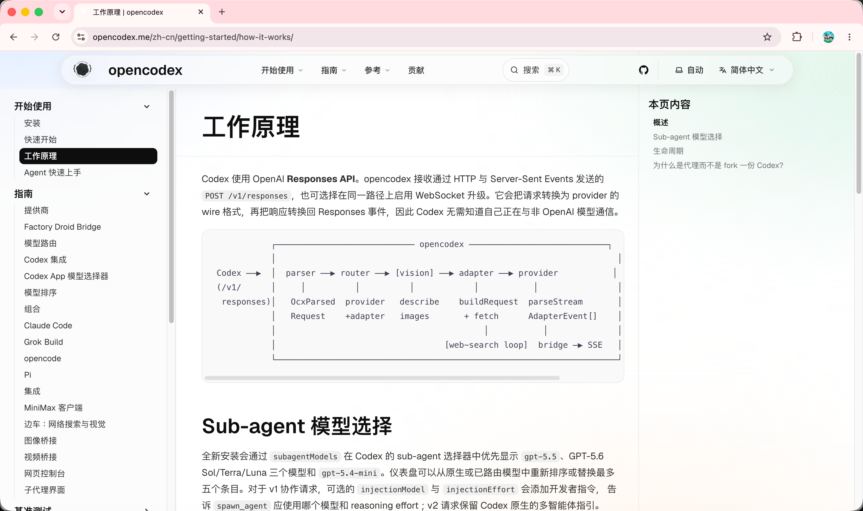Jump to 生命周期 in page contents
This screenshot has width=863, height=511.
[x=668, y=151]
